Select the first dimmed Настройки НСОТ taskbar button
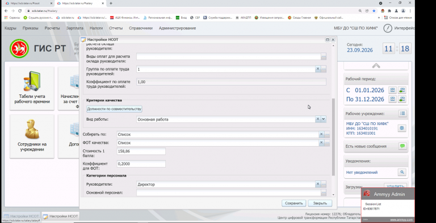Viewport: 436px width, 223px height. click(x=22, y=216)
